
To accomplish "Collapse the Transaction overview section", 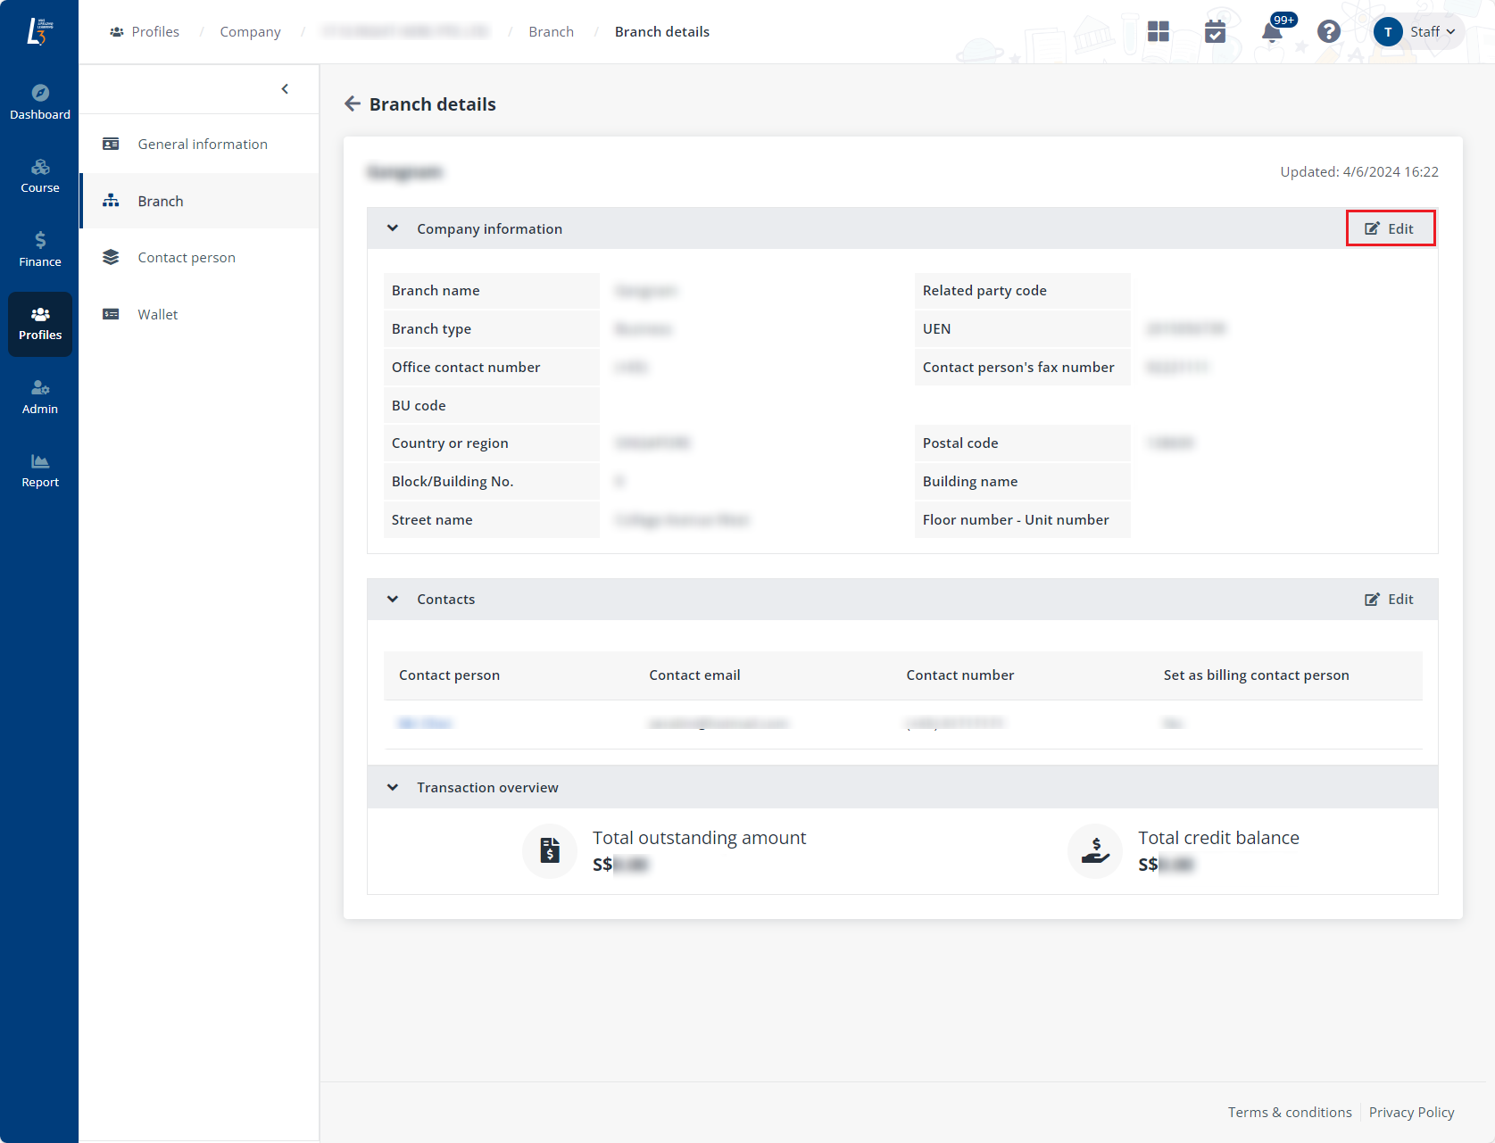I will pyautogui.click(x=393, y=788).
